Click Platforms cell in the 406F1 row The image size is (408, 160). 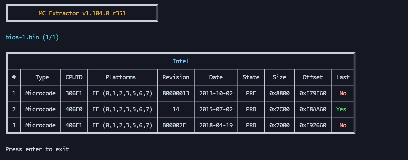point(122,125)
